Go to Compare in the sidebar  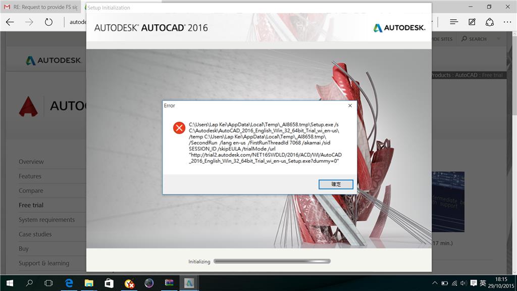(31, 190)
